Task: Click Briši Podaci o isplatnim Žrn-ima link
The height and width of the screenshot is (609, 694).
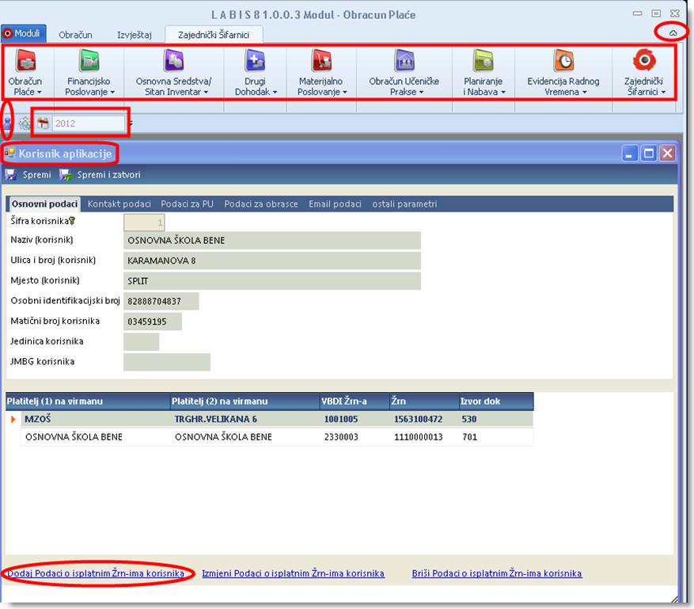Action: 497,573
